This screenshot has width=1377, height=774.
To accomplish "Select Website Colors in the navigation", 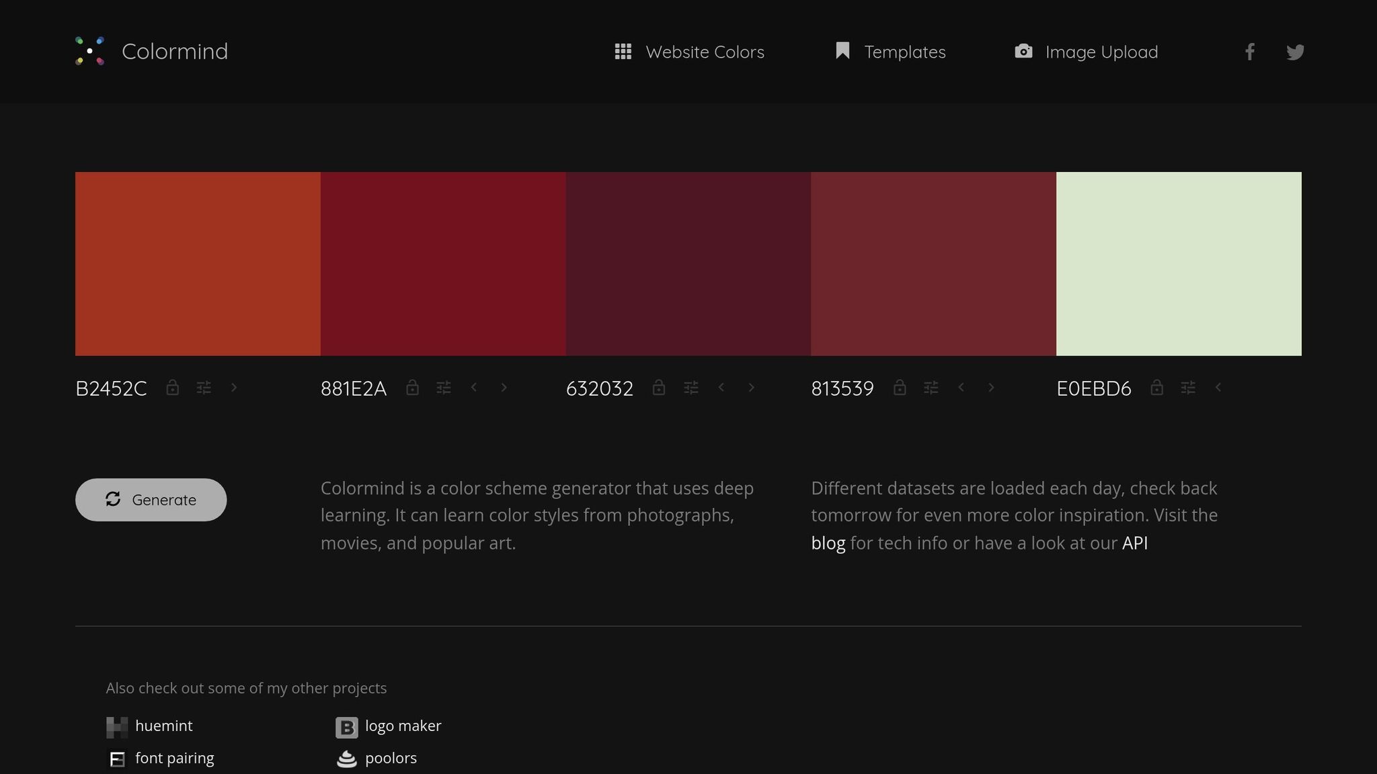I will tap(705, 52).
